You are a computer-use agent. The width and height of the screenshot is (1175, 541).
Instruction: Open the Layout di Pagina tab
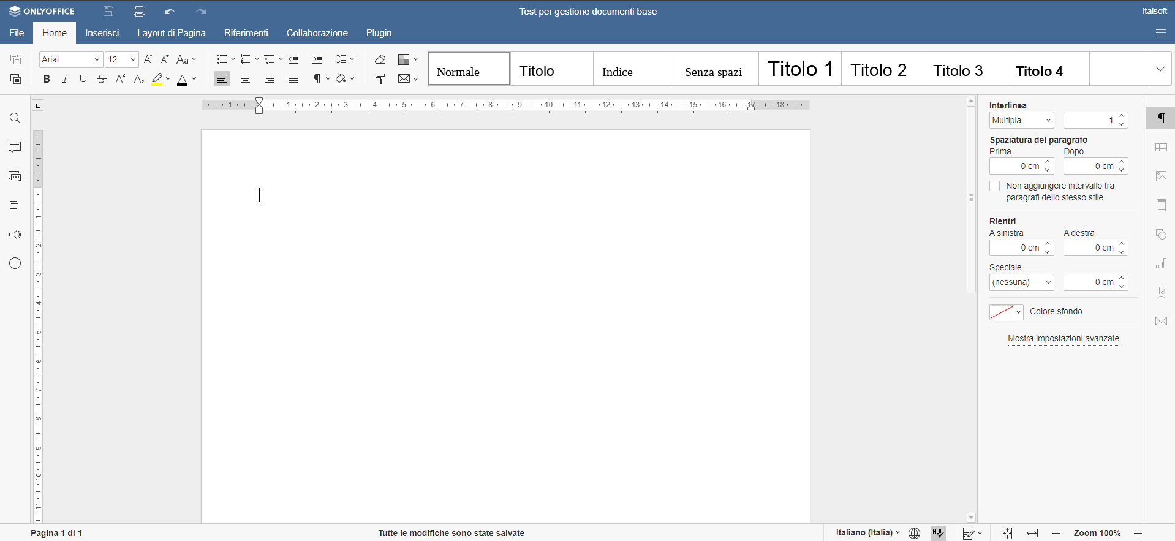click(171, 33)
